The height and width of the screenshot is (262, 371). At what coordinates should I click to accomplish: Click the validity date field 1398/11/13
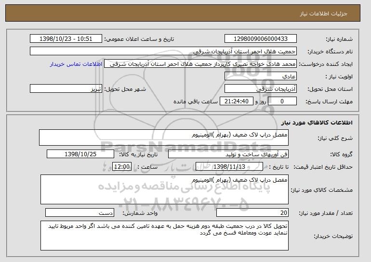pos(229,167)
